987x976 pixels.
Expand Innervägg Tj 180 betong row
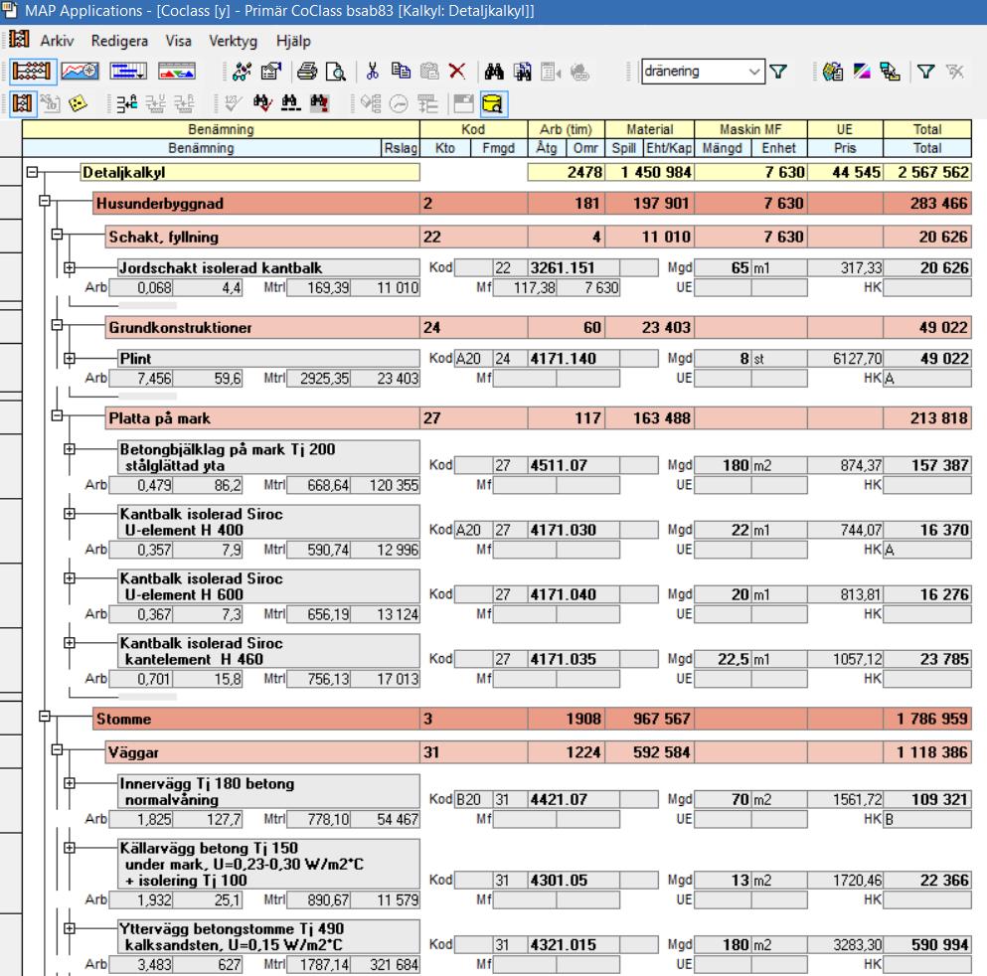(70, 783)
